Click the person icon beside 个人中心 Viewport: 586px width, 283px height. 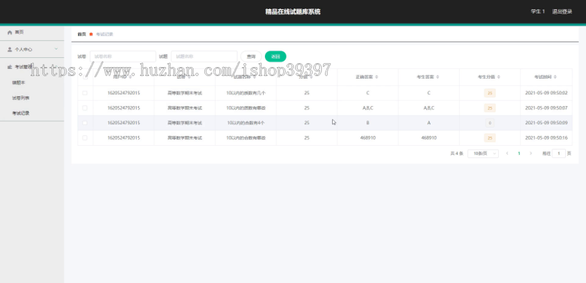10,49
